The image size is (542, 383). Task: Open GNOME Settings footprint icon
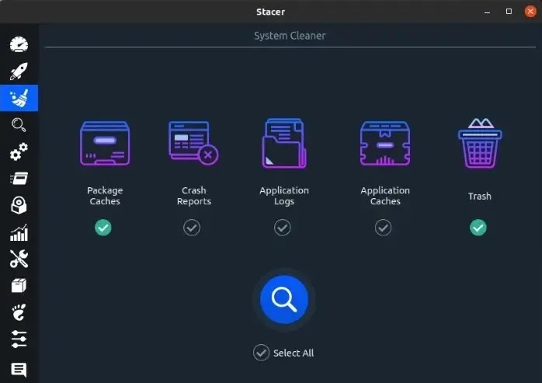point(19,312)
